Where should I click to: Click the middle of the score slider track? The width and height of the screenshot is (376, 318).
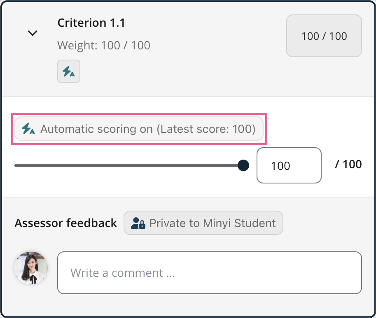tap(129, 165)
